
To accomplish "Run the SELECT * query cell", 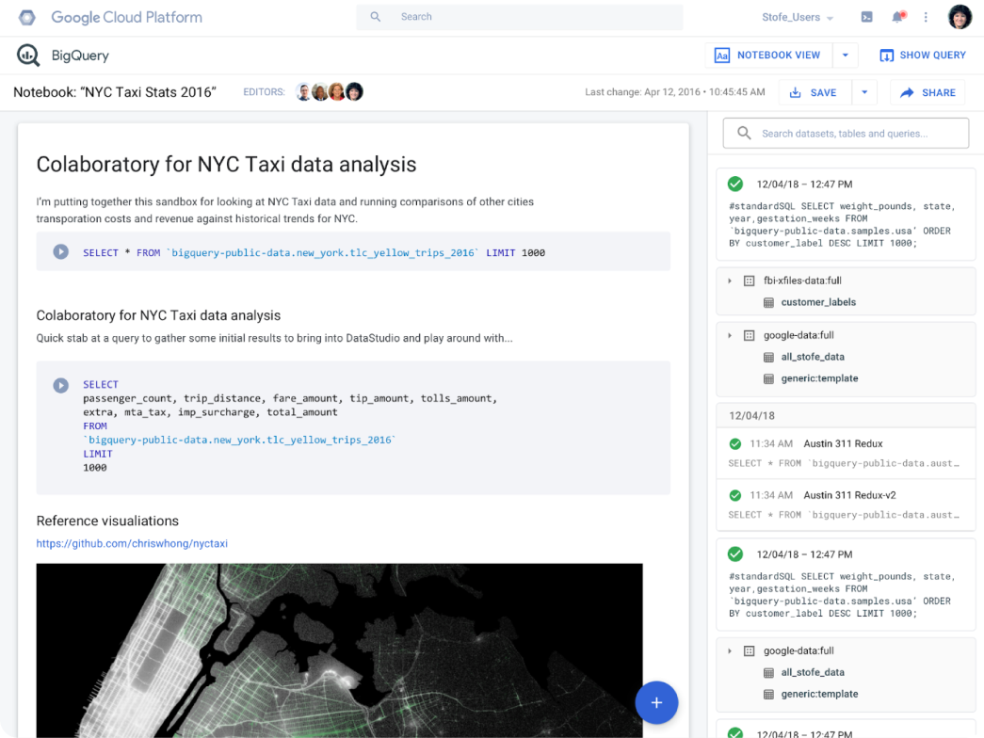I will (x=61, y=252).
